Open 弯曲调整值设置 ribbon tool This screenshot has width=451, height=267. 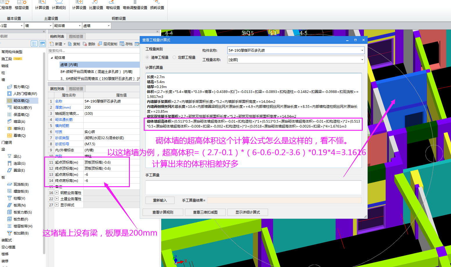click(135, 5)
